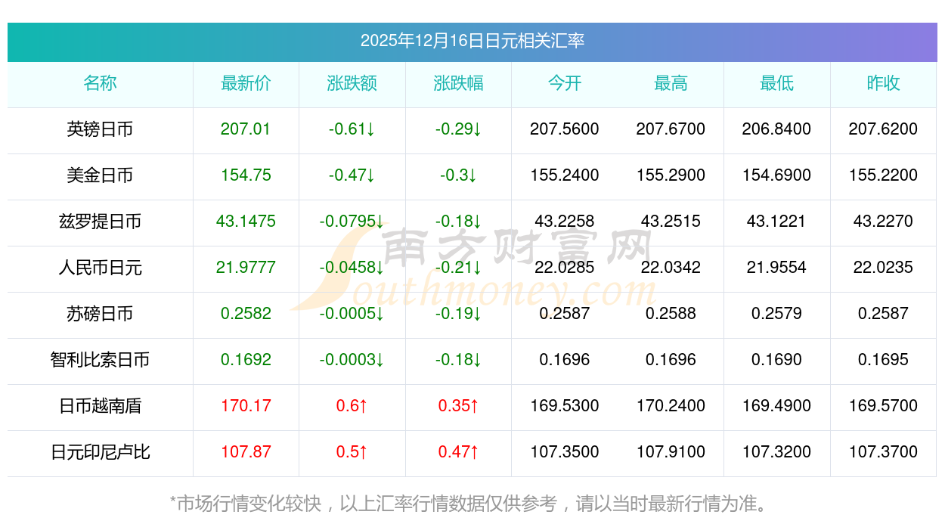Click the 智利比索日币 row label
The image size is (945, 527).
[100, 360]
